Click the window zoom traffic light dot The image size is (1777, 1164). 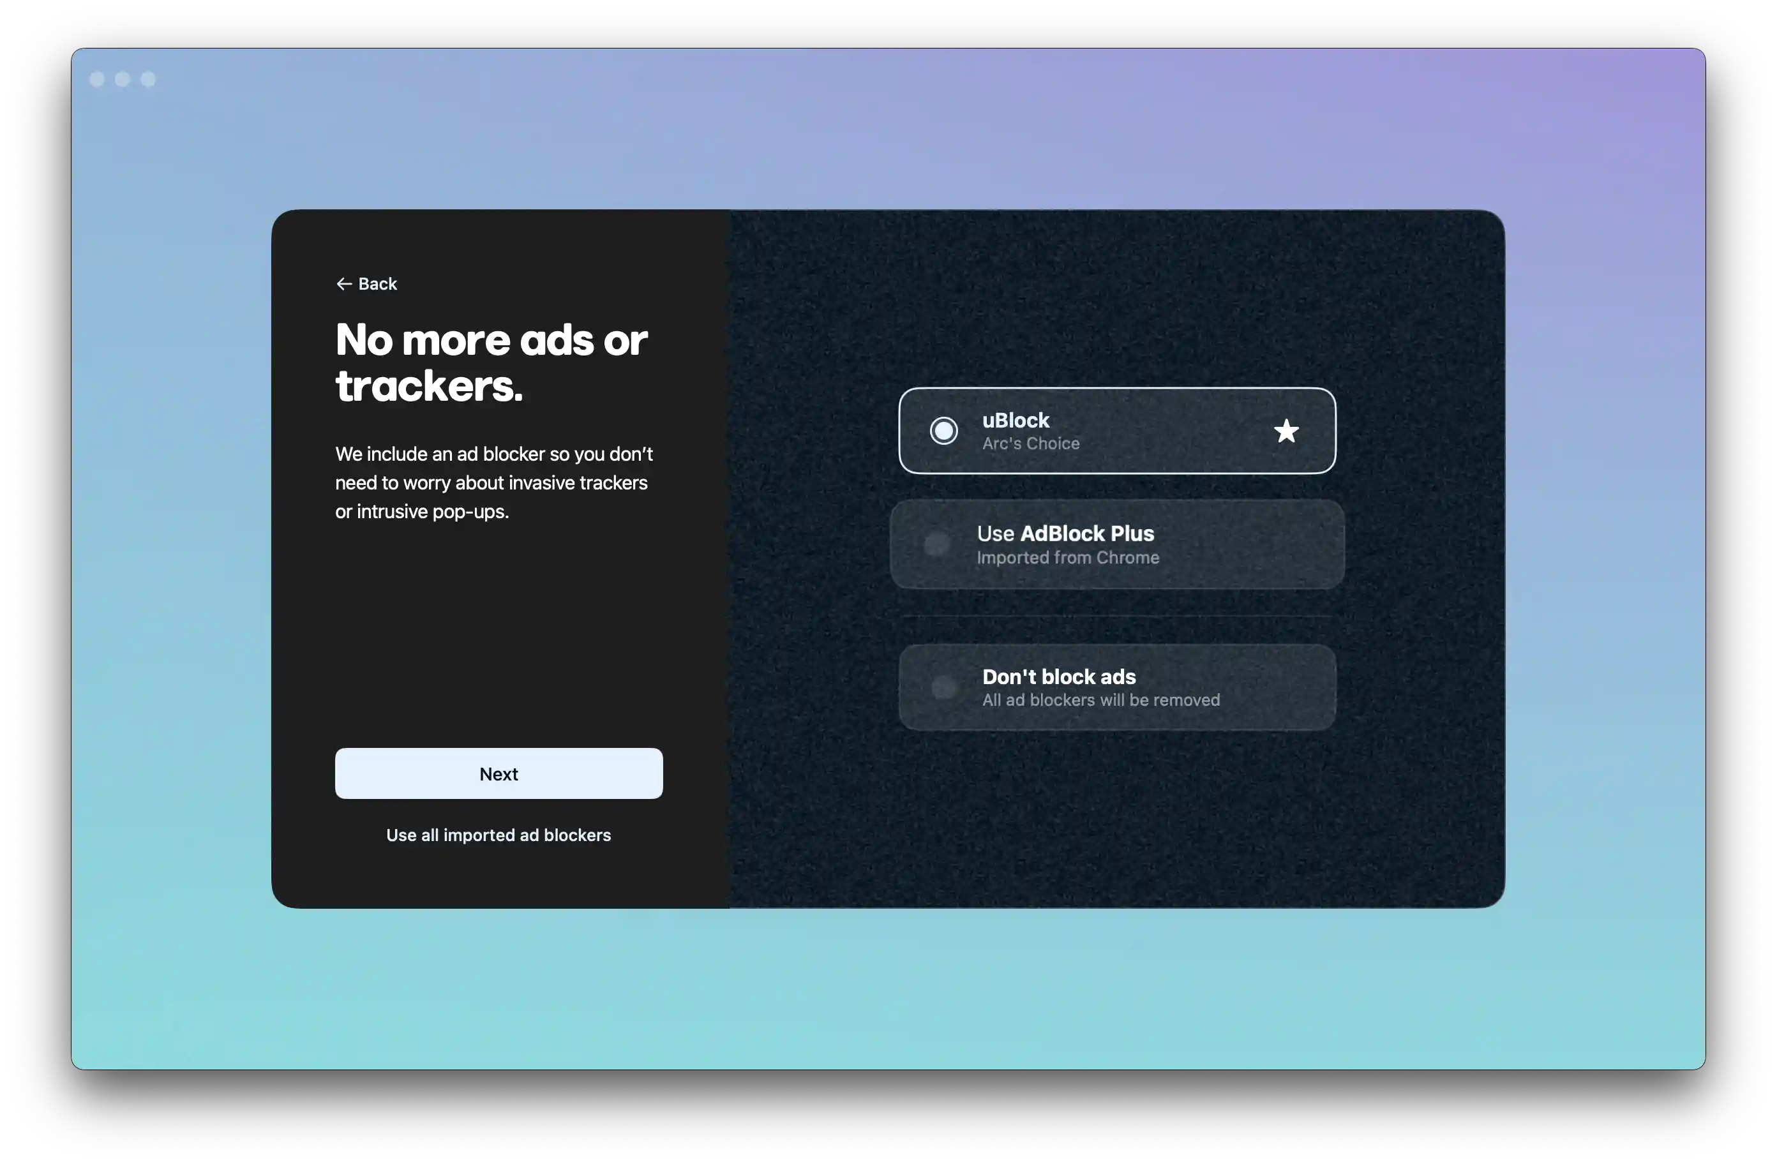(x=148, y=79)
